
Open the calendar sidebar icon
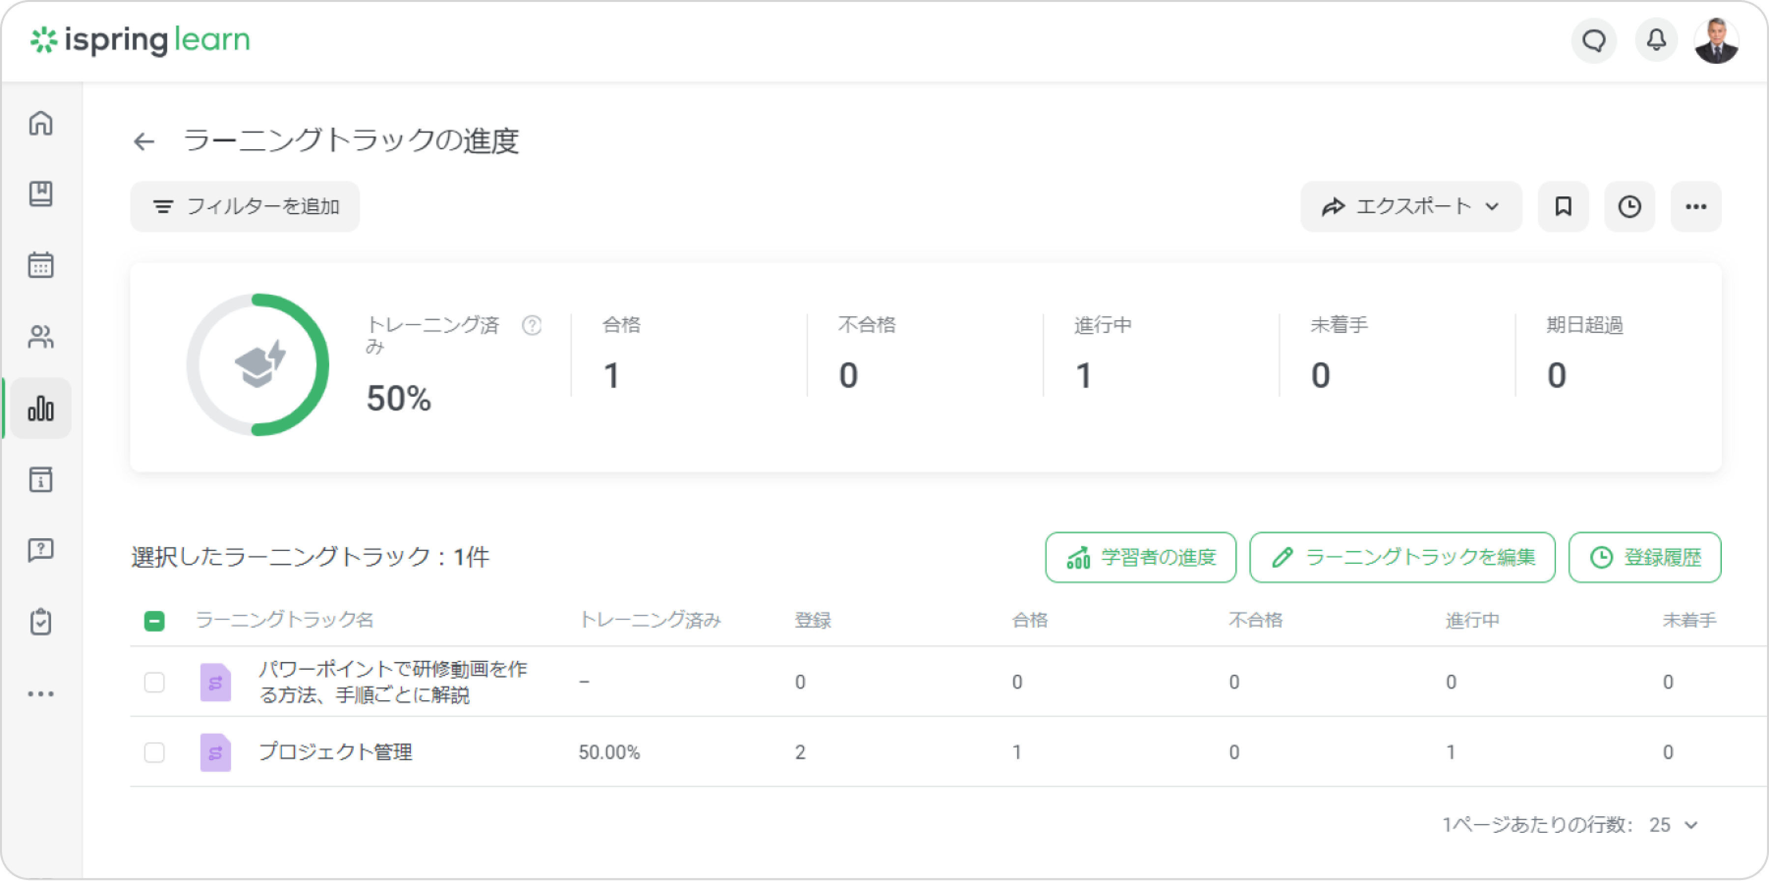pos(40,265)
